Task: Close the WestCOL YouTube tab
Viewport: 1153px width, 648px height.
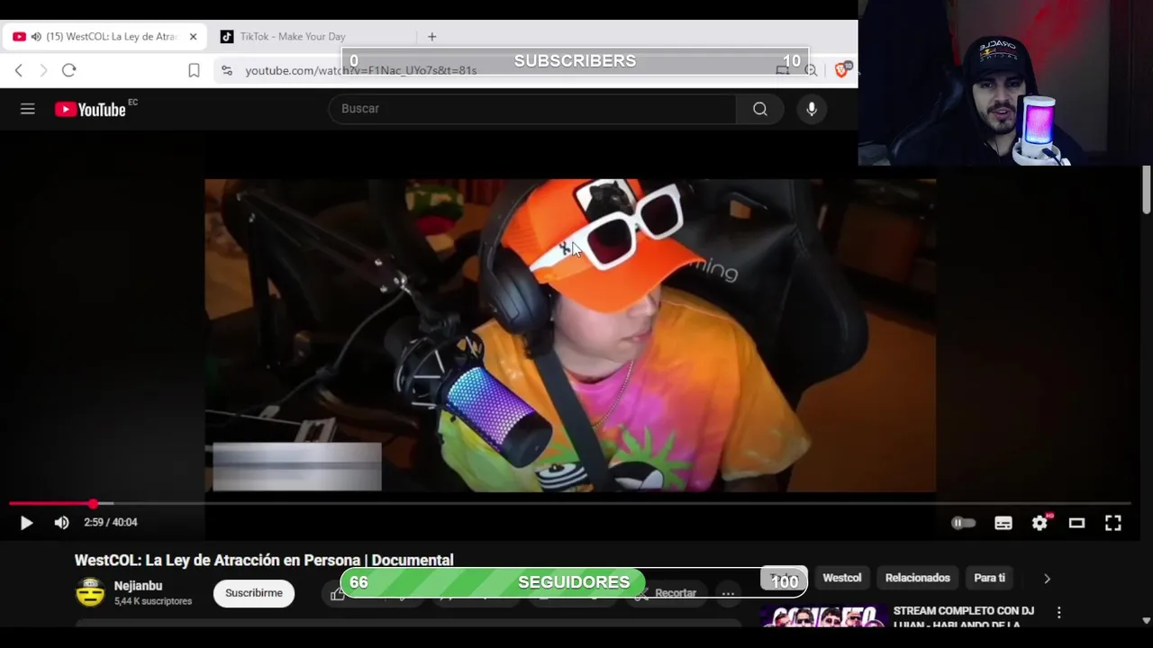Action: pyautogui.click(x=193, y=37)
